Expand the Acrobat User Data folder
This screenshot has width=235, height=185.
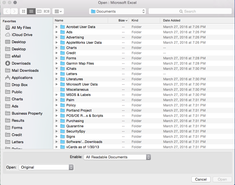click(56, 27)
